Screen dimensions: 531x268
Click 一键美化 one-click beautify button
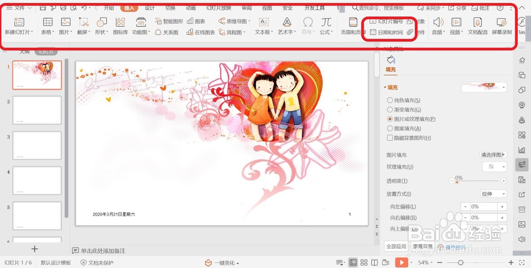pos(222,263)
